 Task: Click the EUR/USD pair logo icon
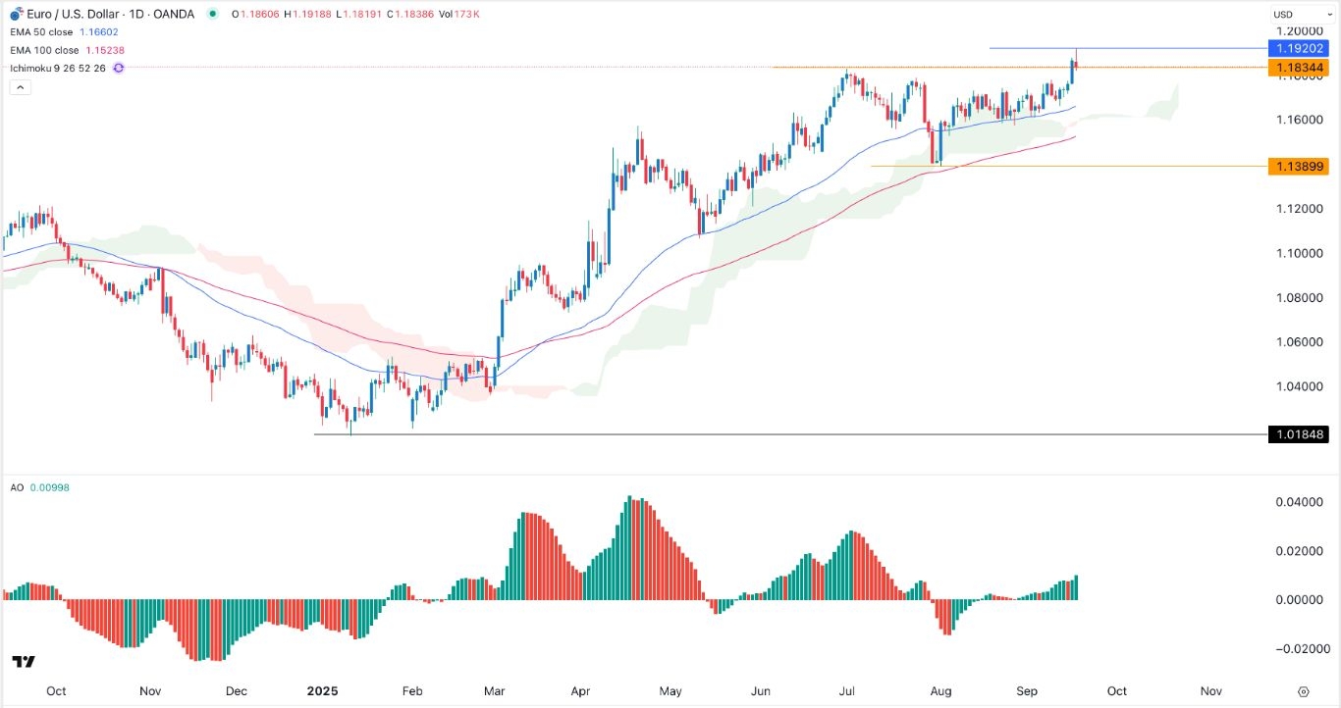15,14
